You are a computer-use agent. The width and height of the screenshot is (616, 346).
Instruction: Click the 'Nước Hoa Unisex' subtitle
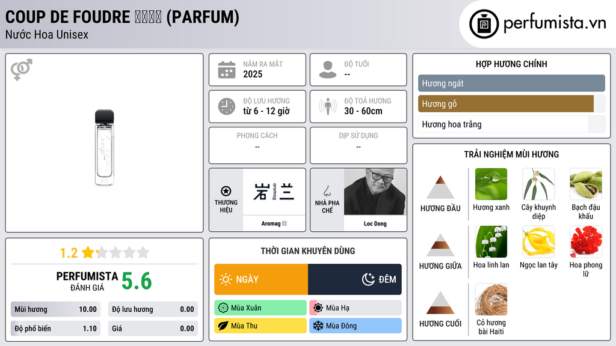(x=47, y=34)
